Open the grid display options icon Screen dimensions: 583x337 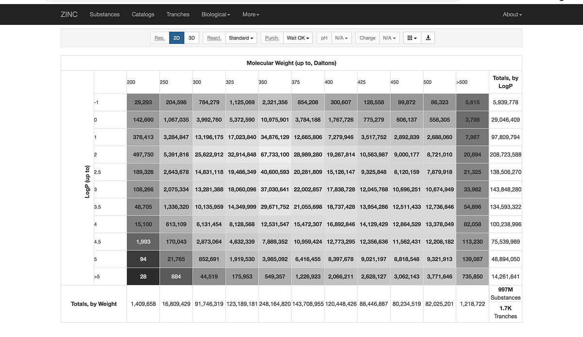click(x=412, y=37)
